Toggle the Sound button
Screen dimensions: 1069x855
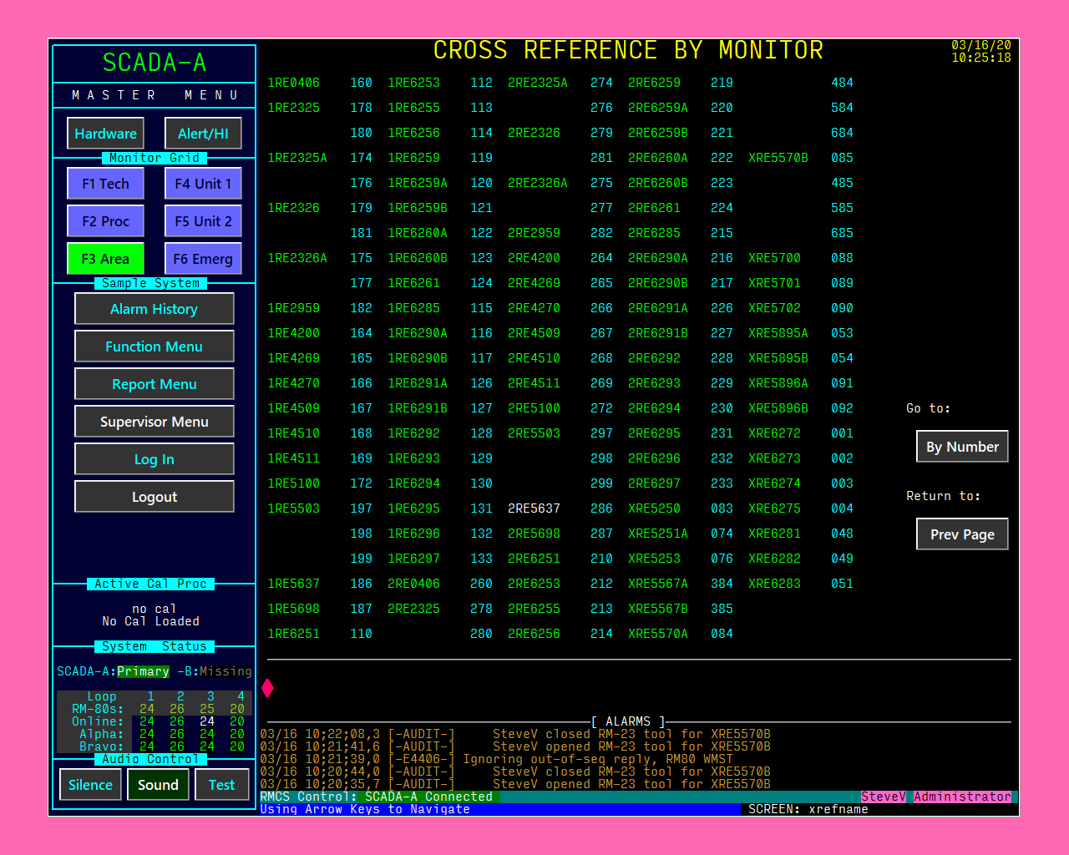point(158,785)
